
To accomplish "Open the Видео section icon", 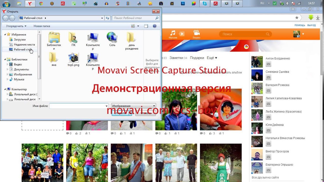I will coord(196,34).
